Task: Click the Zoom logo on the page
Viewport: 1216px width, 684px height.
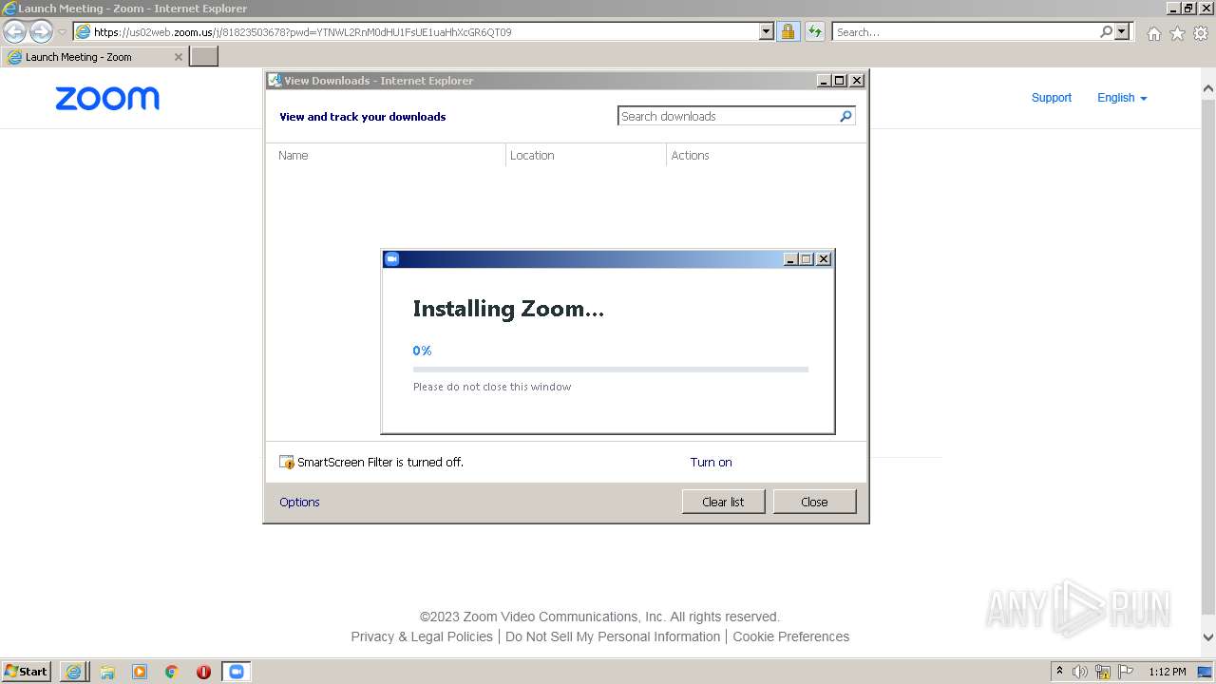Action: point(107,99)
